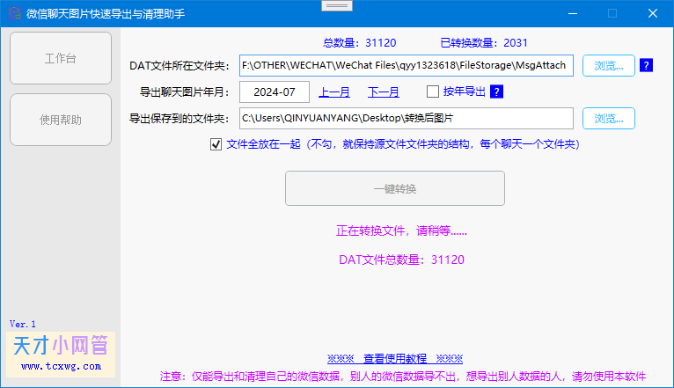
Task: Click the 一键转换 button
Action: 395,188
